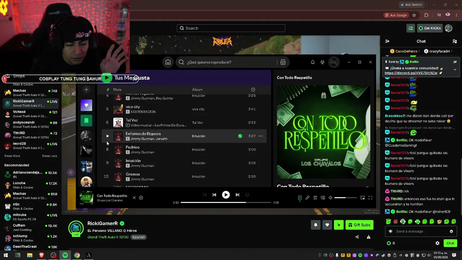This screenshot has height=260, width=462.
Task: Play the Enfermo de Riqueza track
Action: (107, 136)
